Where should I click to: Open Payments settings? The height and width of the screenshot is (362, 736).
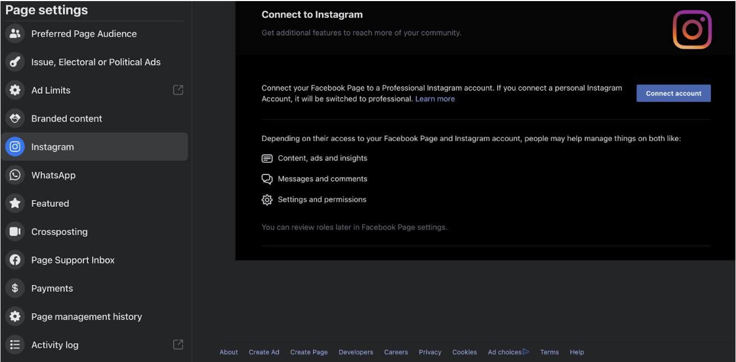[94, 288]
